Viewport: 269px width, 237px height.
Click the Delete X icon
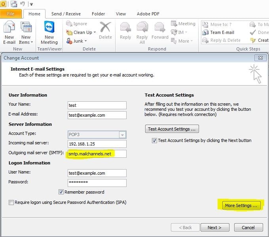[x=105, y=27]
